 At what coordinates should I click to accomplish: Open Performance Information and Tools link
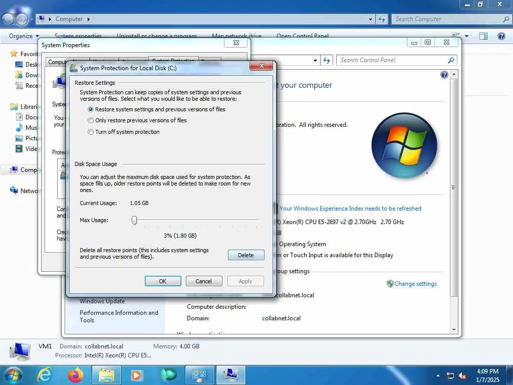click(119, 316)
